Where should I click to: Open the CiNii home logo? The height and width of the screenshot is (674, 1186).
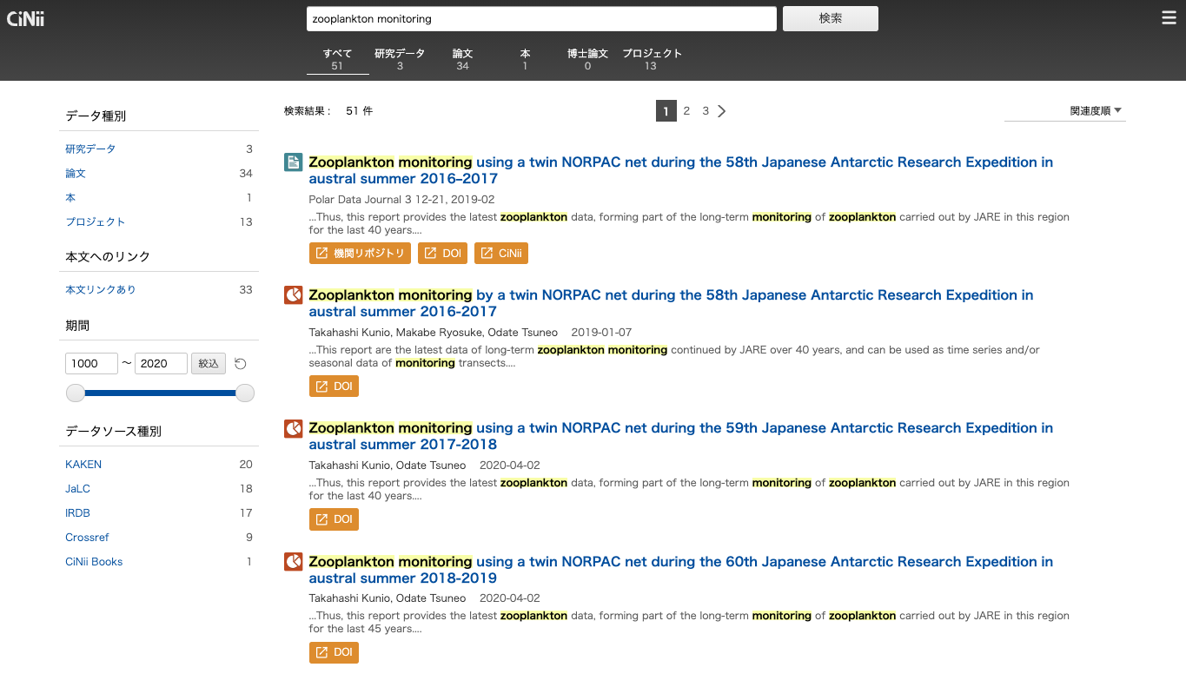tap(25, 19)
